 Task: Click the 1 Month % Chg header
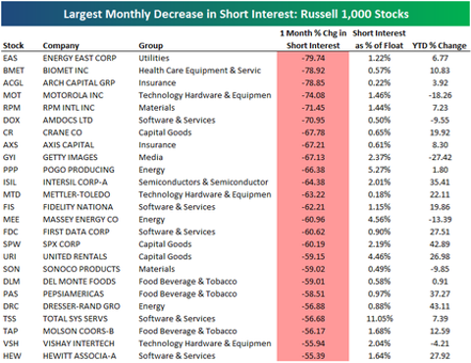click(313, 39)
